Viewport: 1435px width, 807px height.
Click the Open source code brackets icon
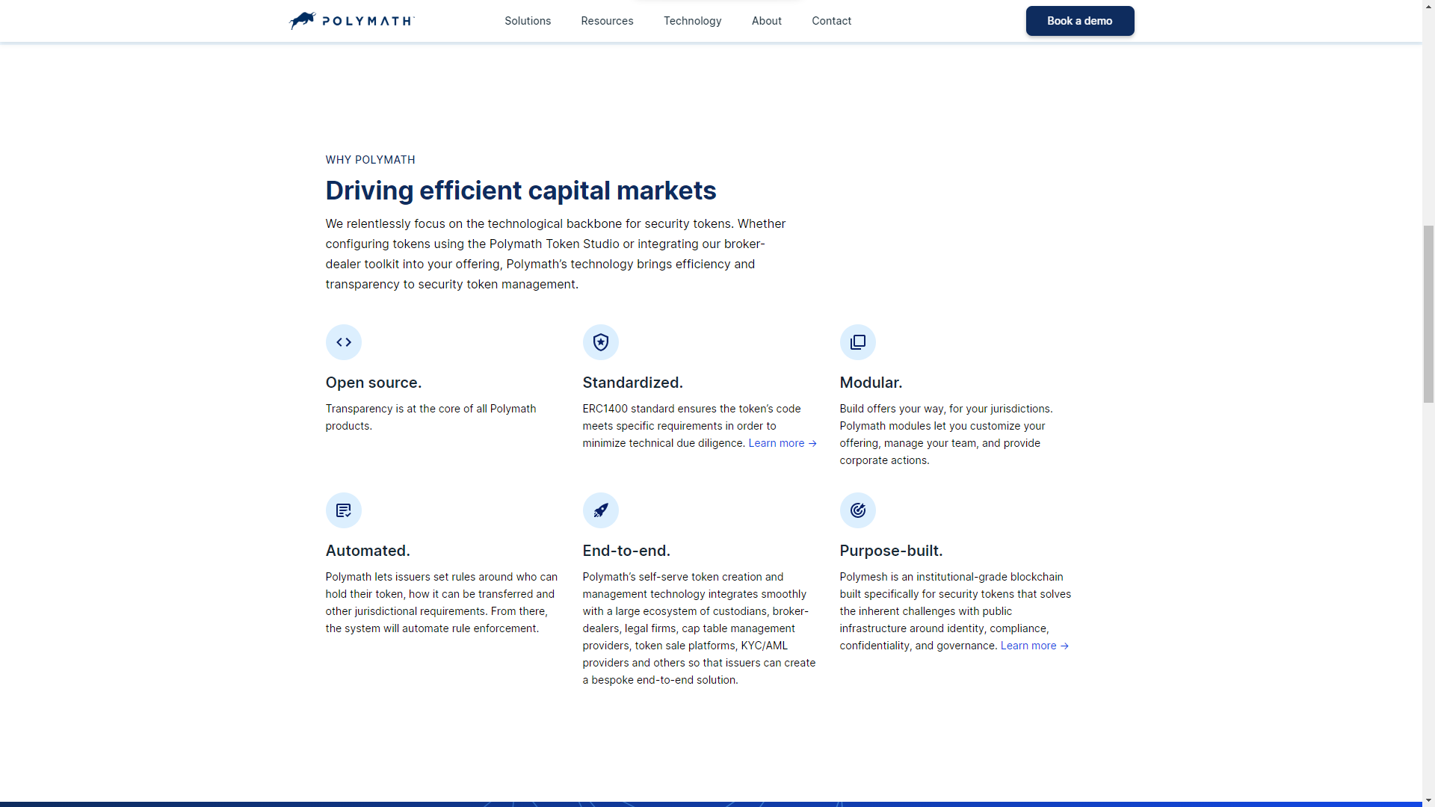[344, 342]
